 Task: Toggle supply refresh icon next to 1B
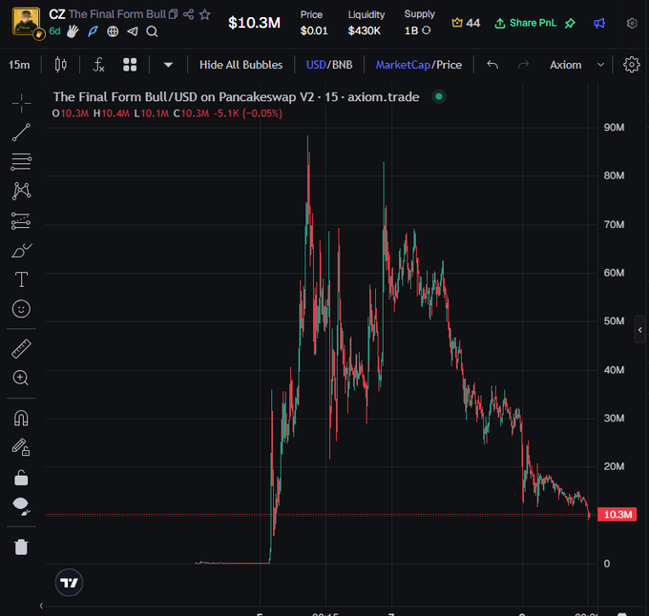click(x=427, y=31)
